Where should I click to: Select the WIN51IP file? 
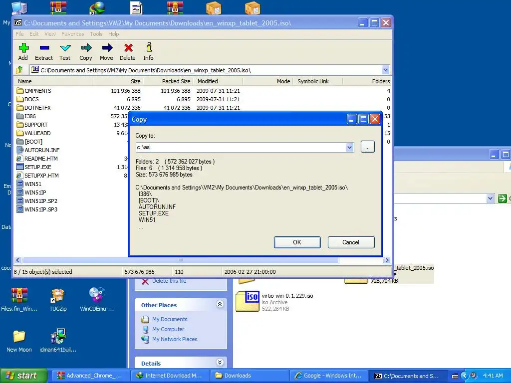(31, 192)
